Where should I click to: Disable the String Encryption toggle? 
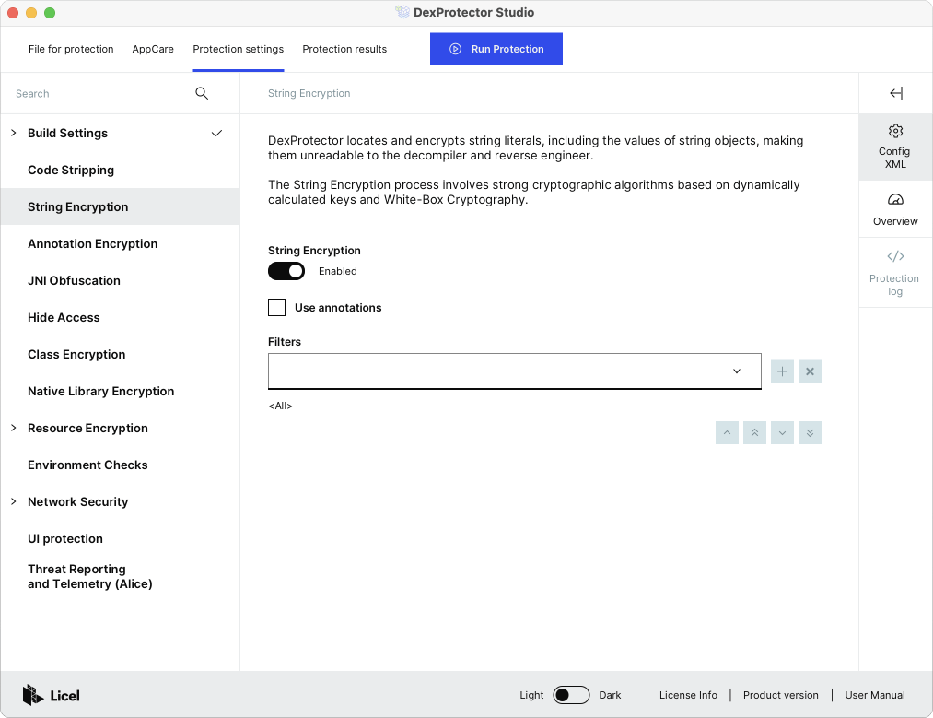286,272
